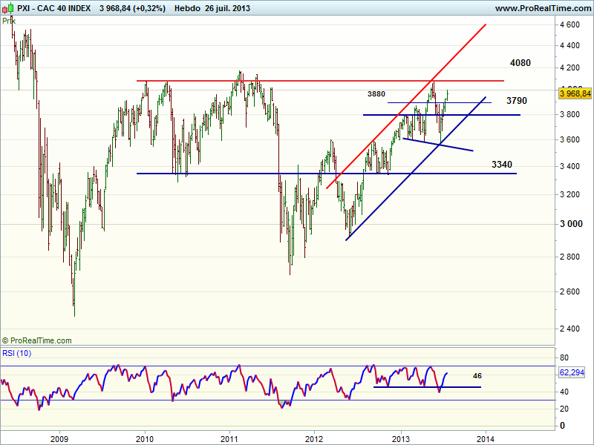The height and width of the screenshot is (445, 594).
Task: Open the RSI (10) indicator label
Action: 16,353
